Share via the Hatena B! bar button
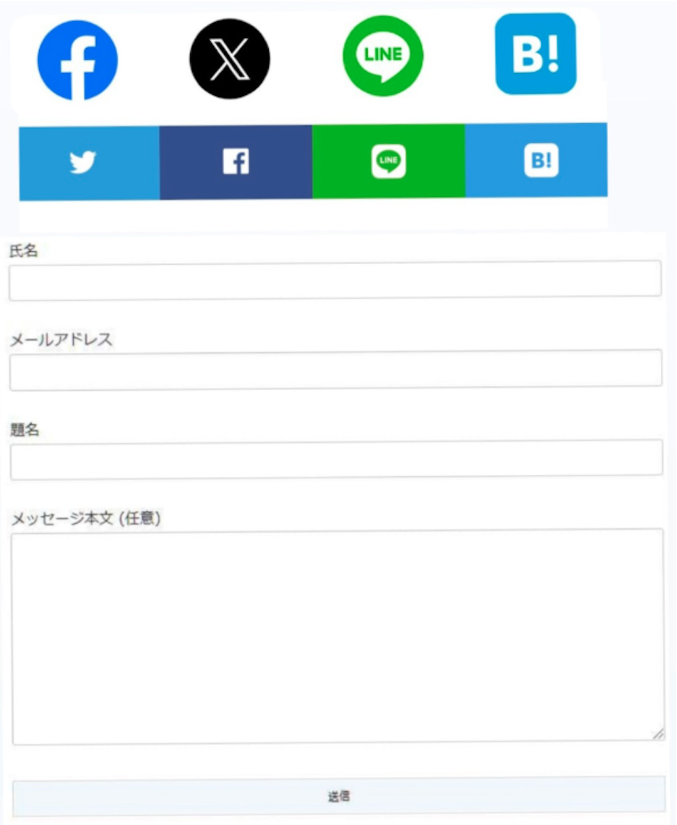This screenshot has width=677, height=825. tap(536, 161)
